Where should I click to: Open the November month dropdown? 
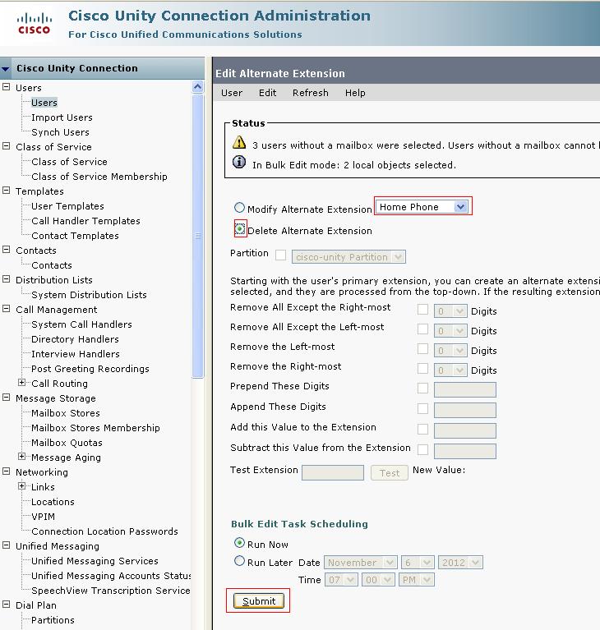360,563
